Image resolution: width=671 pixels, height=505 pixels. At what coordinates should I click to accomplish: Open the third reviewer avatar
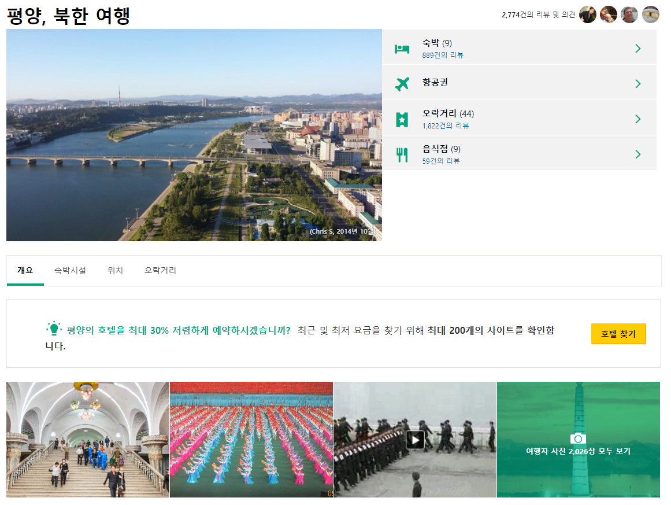point(629,14)
